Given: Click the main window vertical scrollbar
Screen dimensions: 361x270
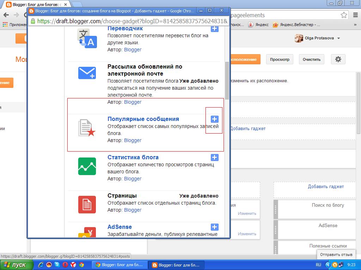Looking at the screenshot, I should (359, 103).
